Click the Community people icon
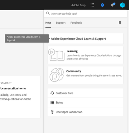The height and width of the screenshot is (133, 129). pyautogui.click(x=57, y=75)
